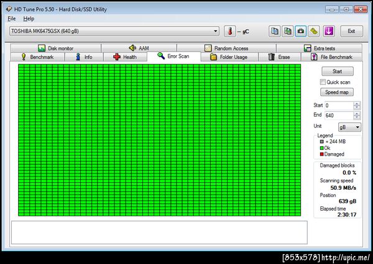Click the green block scan map
This screenshot has width=373, height=264.
(159, 140)
